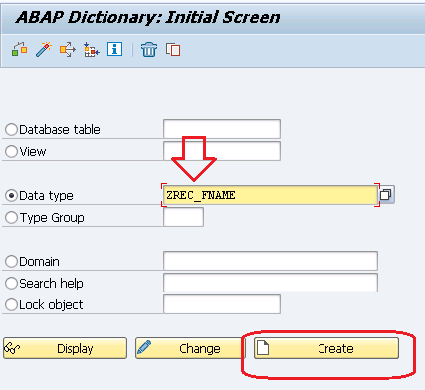This screenshot has width=425, height=390.
Task: Click the glasses icon on Display button
Action: click(x=12, y=348)
